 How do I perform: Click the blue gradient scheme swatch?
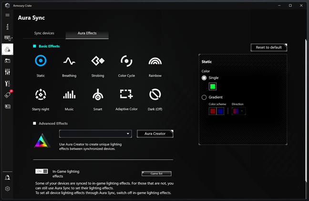(220, 111)
